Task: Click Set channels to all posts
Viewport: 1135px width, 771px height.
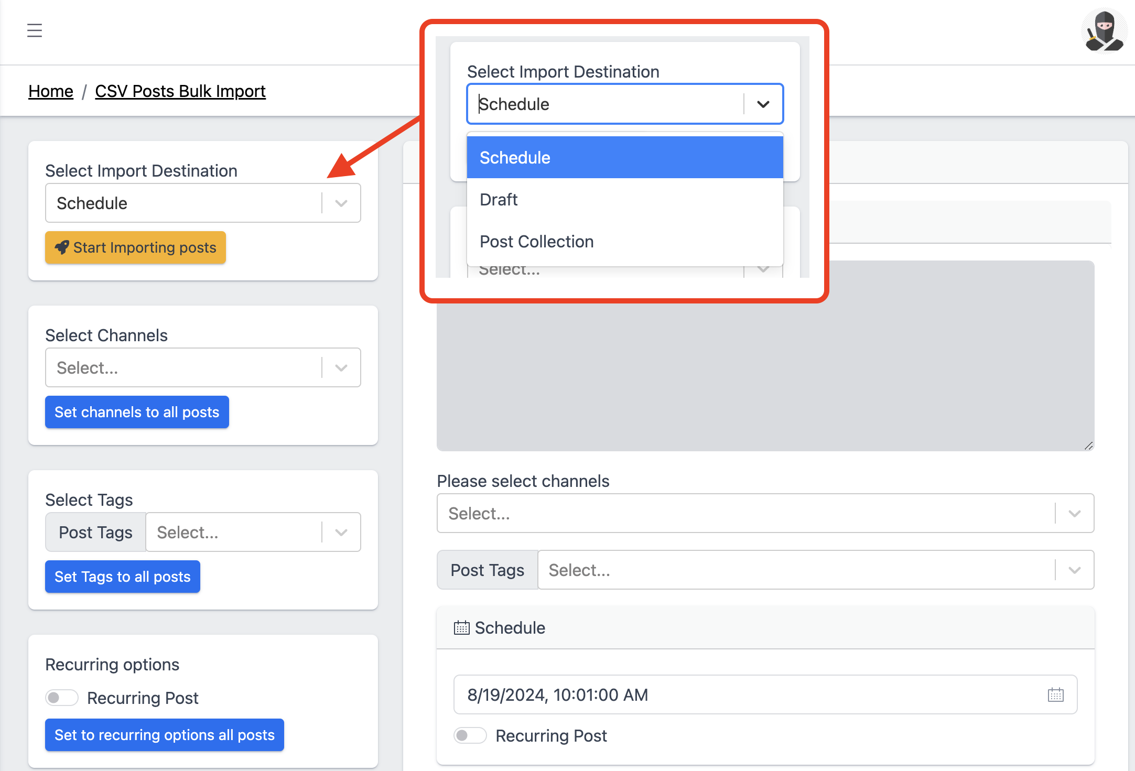Action: point(137,412)
